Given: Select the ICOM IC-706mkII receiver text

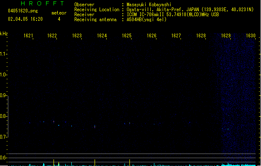Looking at the screenshot, I should 173,15.
